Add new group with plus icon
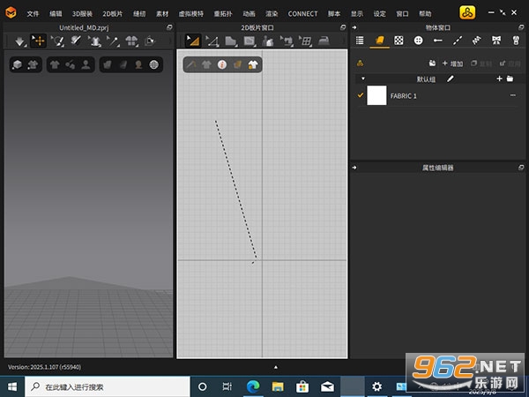This screenshot has width=529, height=397. pyautogui.click(x=499, y=79)
